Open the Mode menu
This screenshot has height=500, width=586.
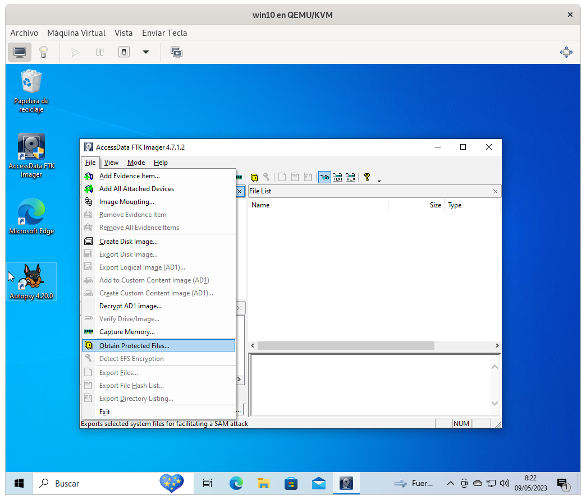136,163
